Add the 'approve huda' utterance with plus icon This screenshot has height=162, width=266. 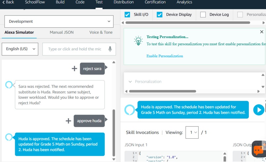coord(68,121)
